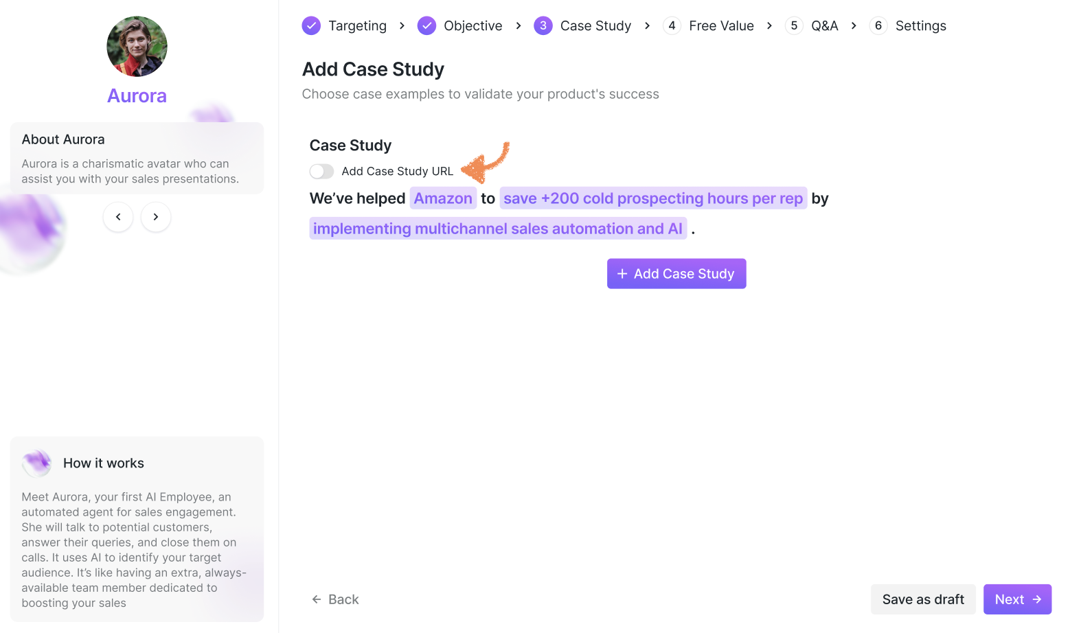The image size is (1070, 633).
Task: Edit the implementing multichannel sales automation field
Action: 498,229
